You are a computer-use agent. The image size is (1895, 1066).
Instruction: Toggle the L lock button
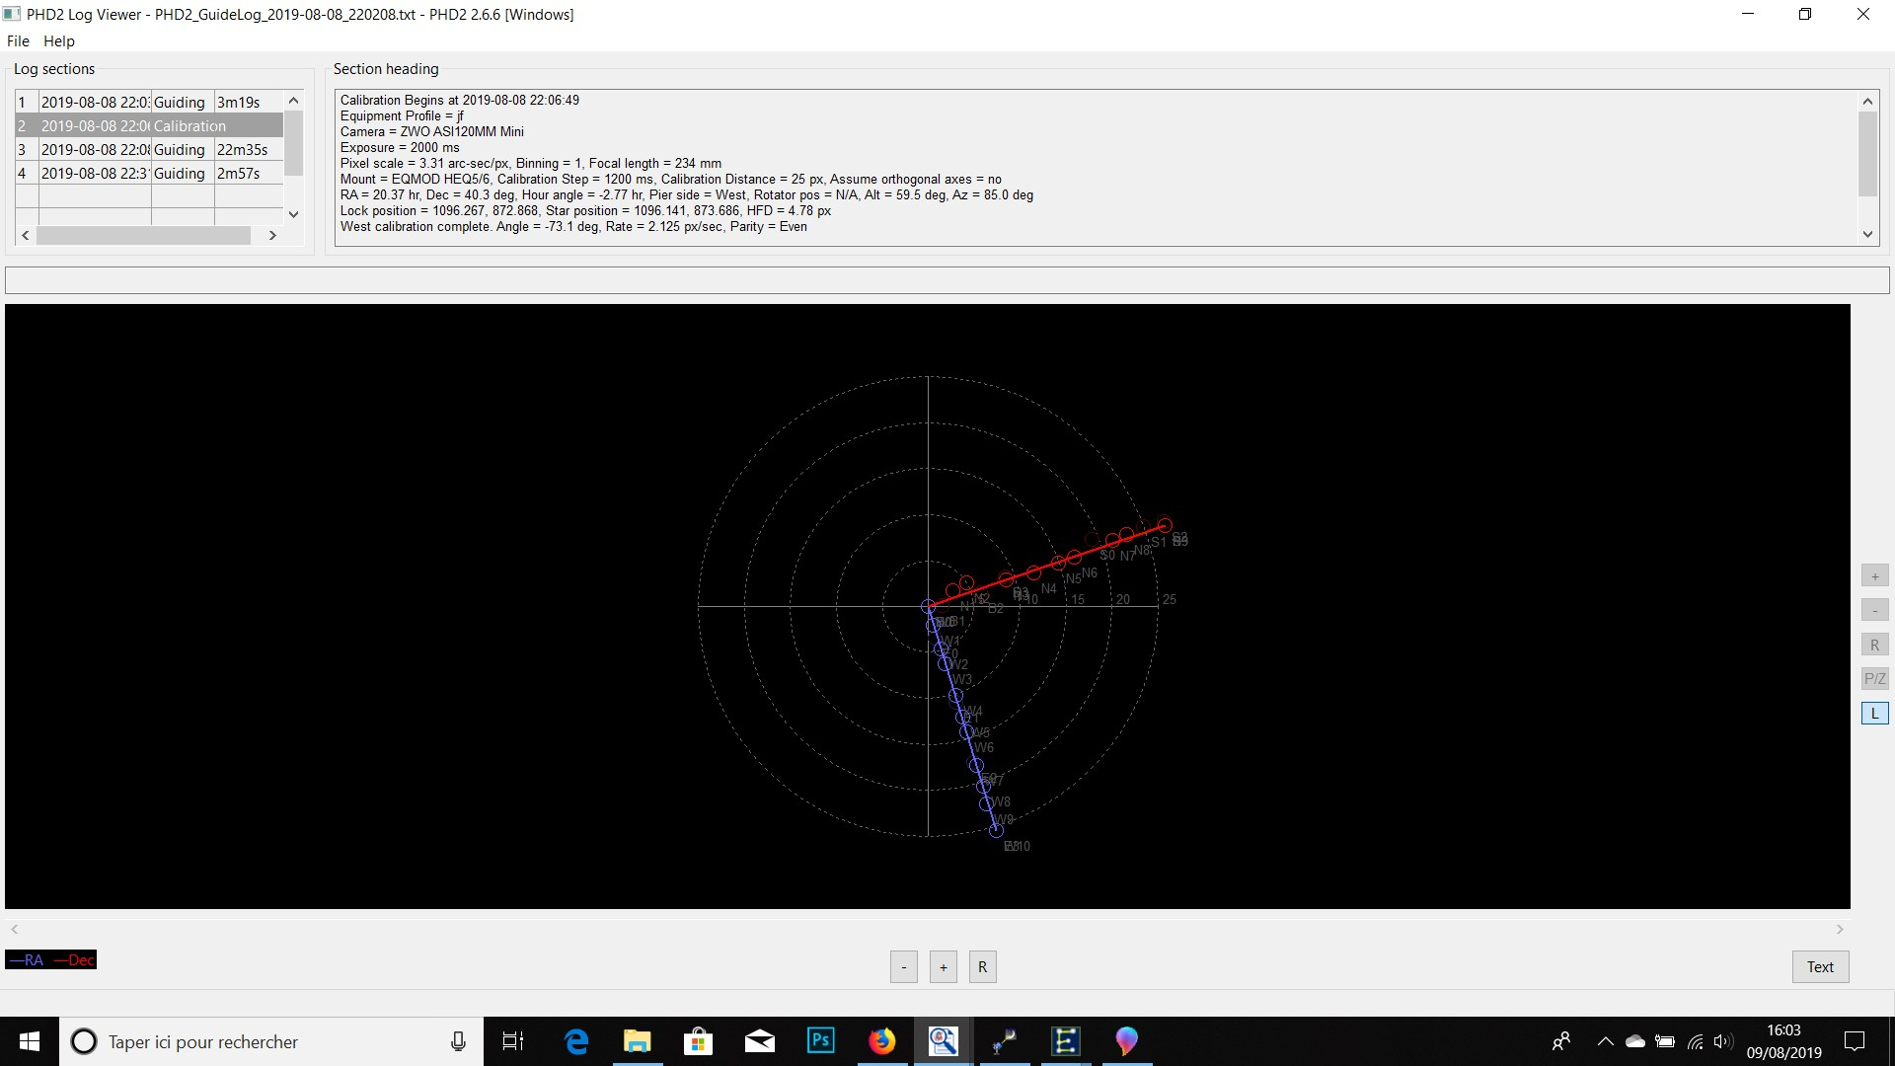tap(1874, 714)
